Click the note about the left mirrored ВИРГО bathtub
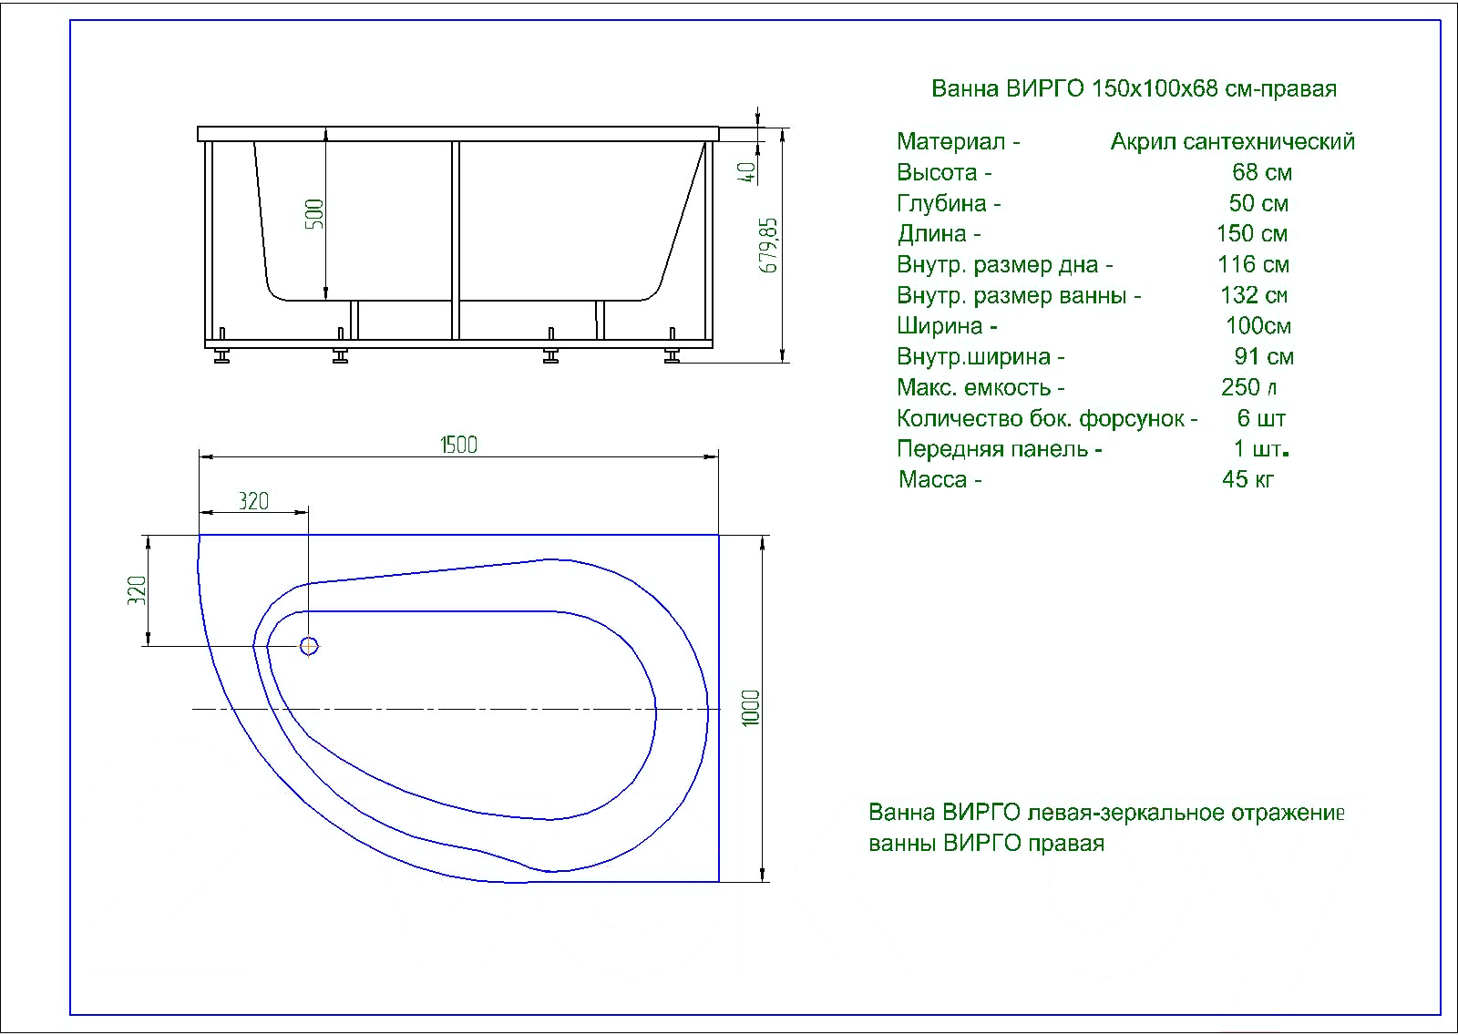This screenshot has width=1458, height=1035. [1105, 827]
